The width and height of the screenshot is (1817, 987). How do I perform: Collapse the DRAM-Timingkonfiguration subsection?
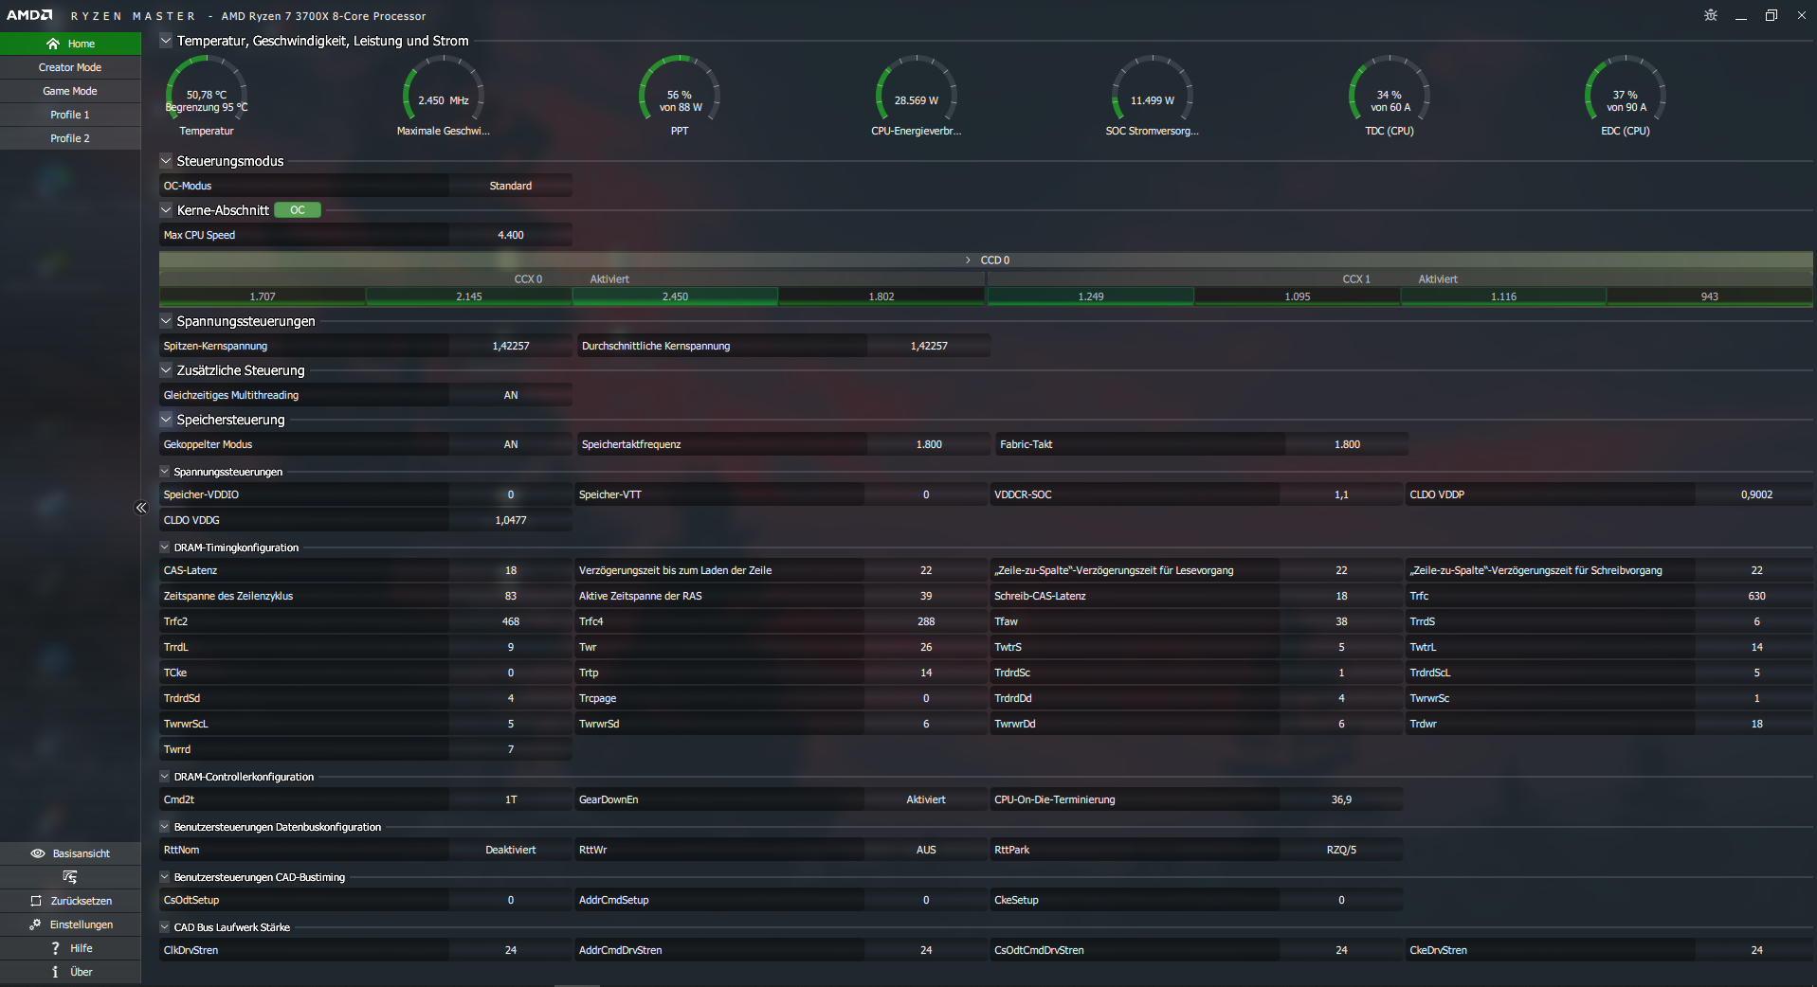[x=165, y=547]
